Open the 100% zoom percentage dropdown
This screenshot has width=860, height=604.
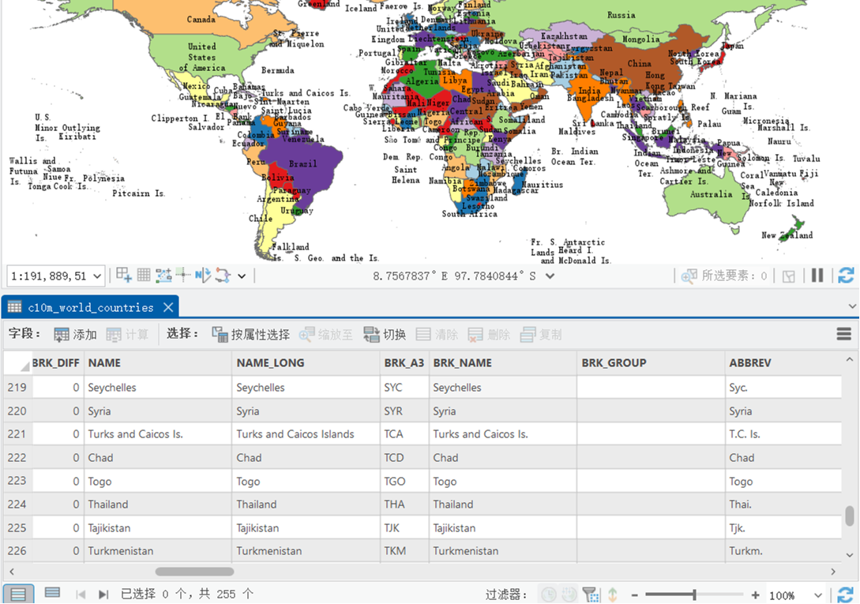pos(818,595)
